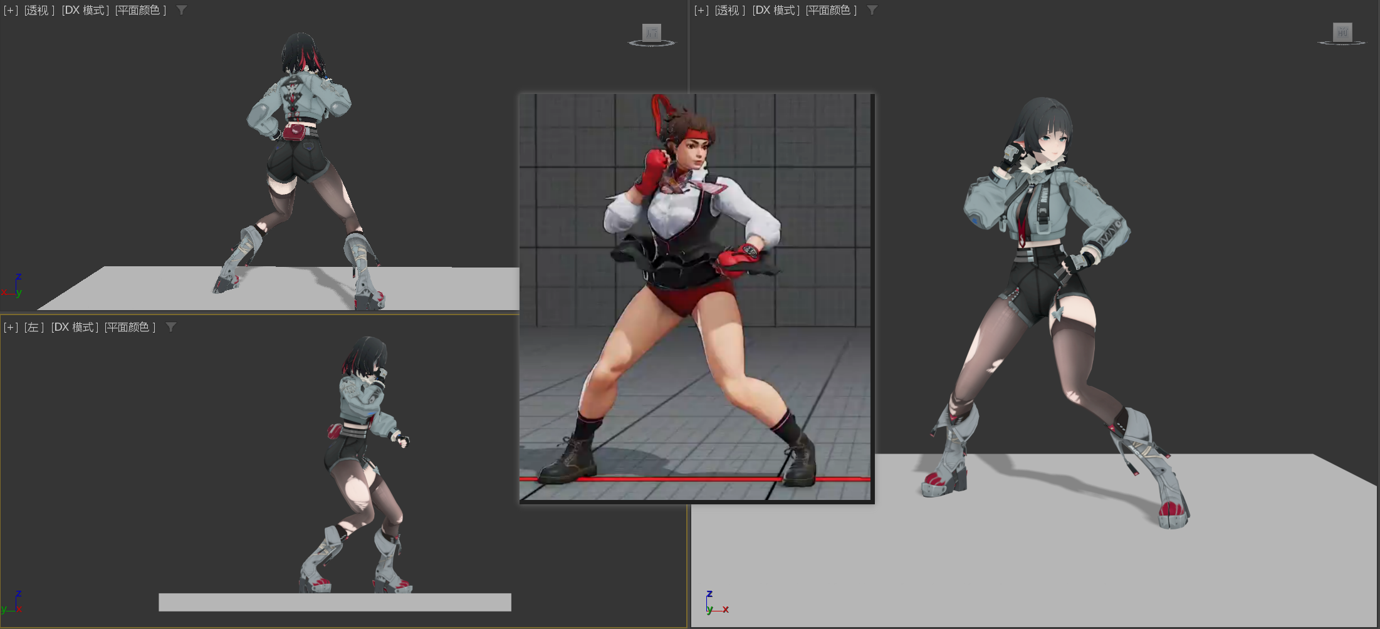Open 平面颜色 shading menu in right viewport
This screenshot has height=629, width=1380.
click(x=832, y=10)
